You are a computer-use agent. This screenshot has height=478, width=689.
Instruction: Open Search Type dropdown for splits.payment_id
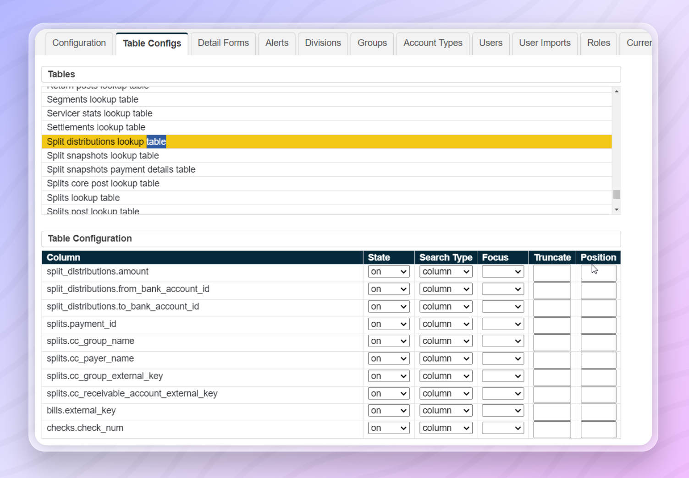[x=446, y=324]
